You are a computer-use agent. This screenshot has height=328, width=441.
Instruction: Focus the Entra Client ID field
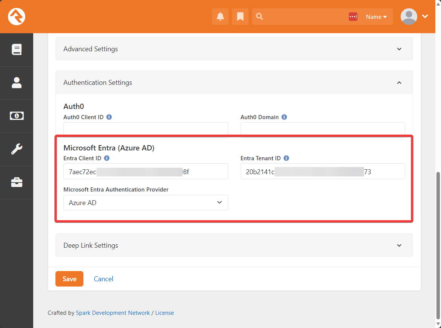[146, 171]
